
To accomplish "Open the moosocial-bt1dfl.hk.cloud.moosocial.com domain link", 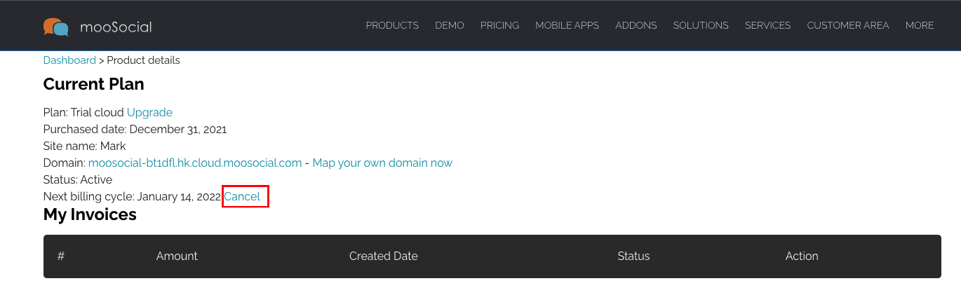I will click(195, 163).
